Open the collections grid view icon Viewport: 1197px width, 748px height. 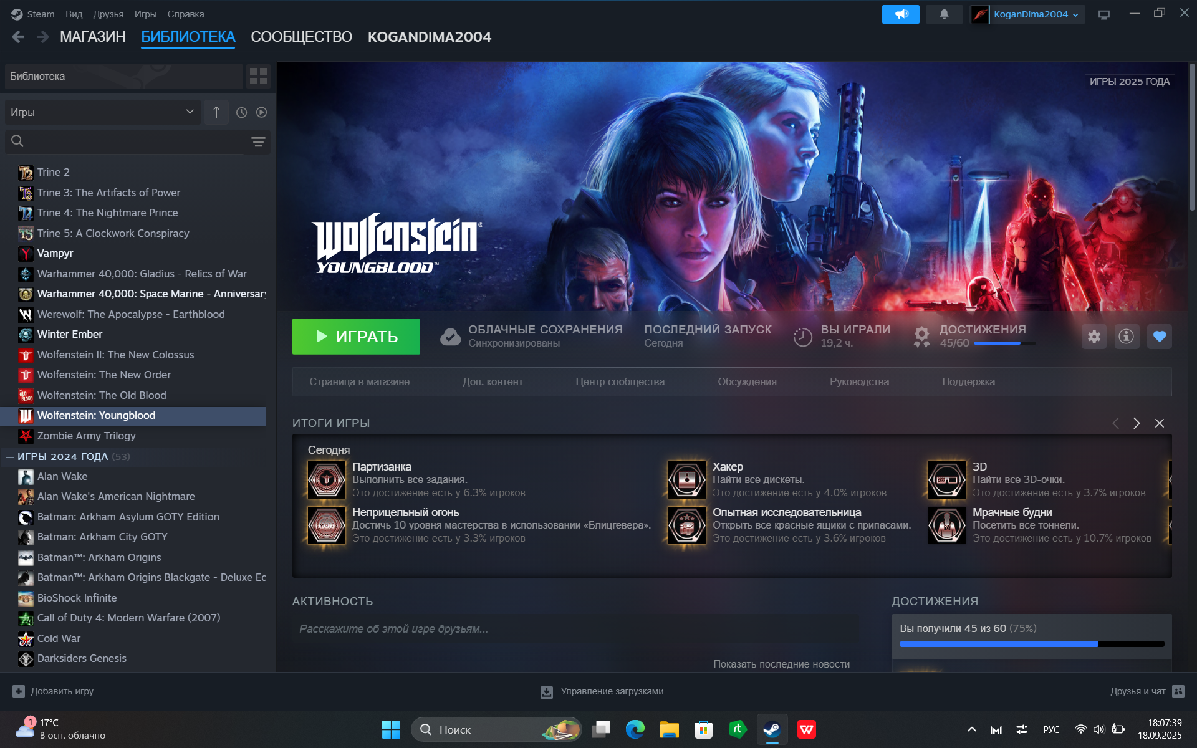pyautogui.click(x=258, y=76)
